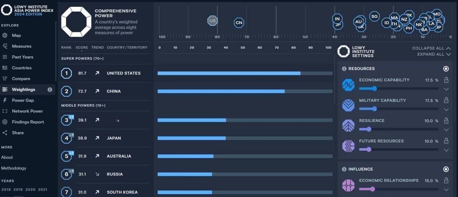458x197 pixels.
Task: Click the Past Years grid icon
Action: 5,57
